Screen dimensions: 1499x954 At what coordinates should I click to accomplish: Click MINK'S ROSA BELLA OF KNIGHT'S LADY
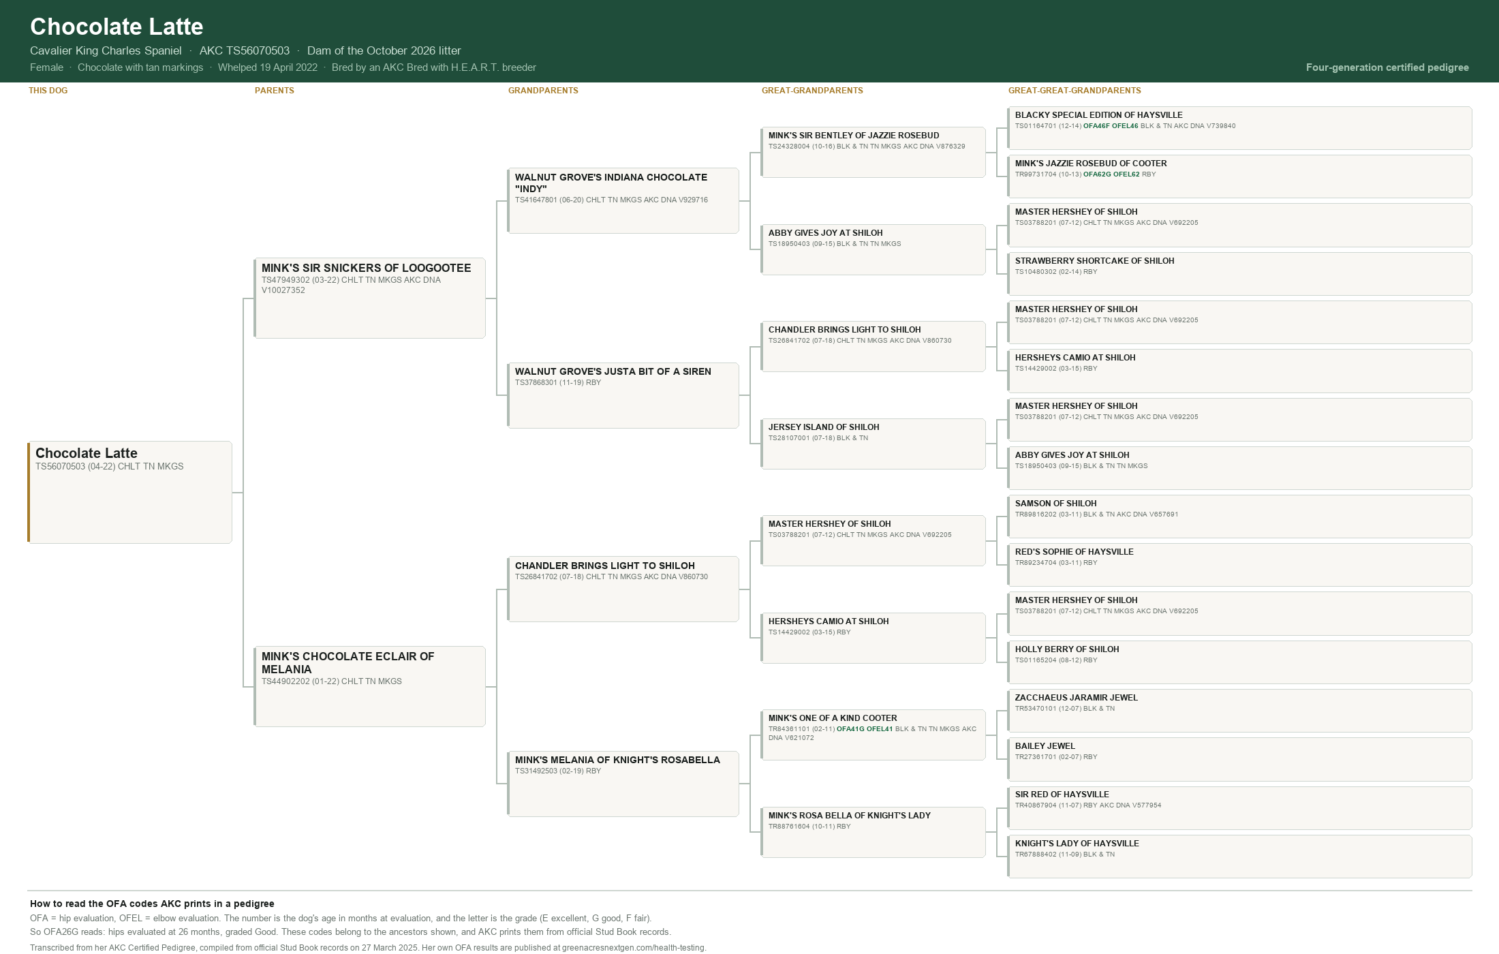click(873, 832)
